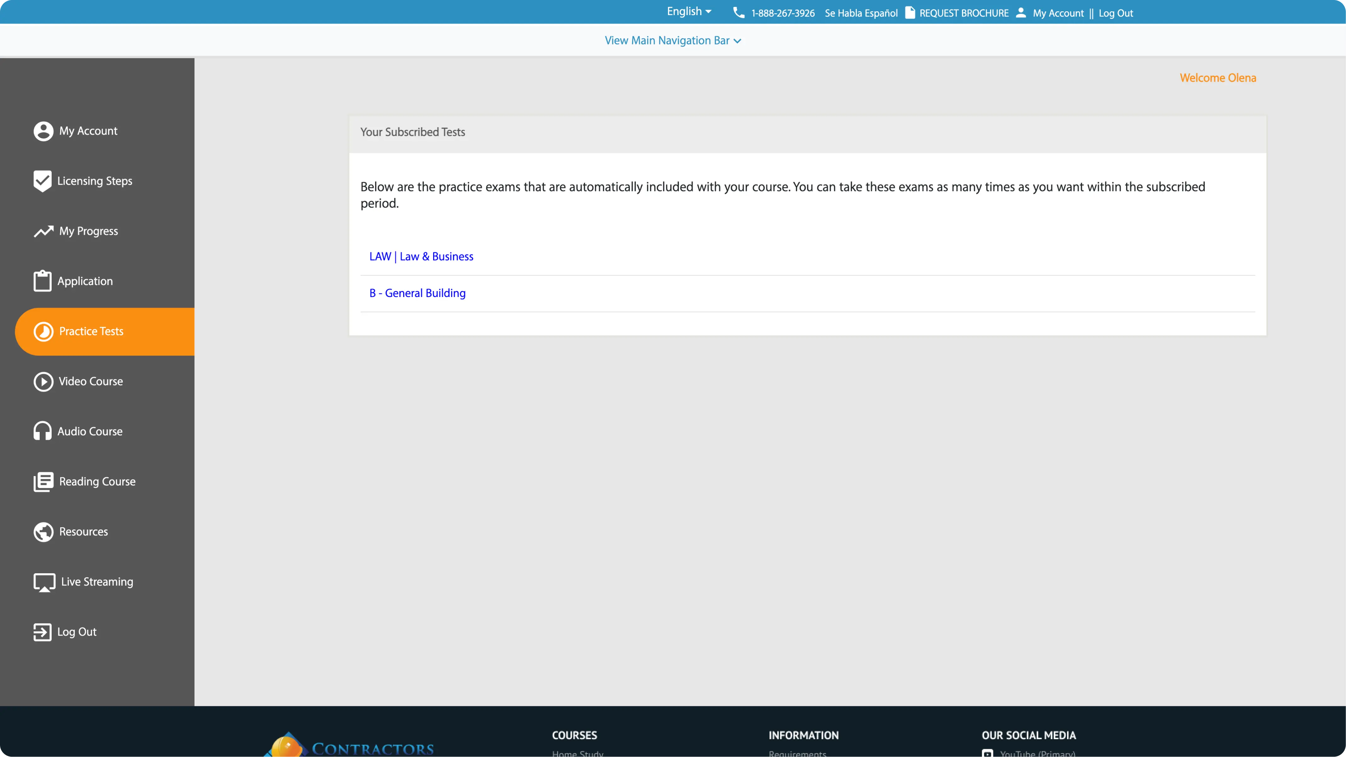Click the My Progress chart icon
This screenshot has width=1346, height=757.
(43, 231)
